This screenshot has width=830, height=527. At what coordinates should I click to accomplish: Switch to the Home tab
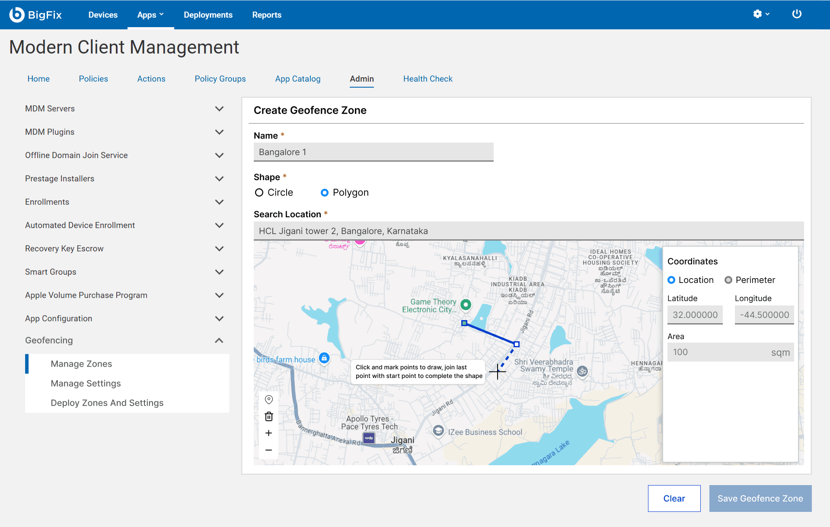pos(38,79)
